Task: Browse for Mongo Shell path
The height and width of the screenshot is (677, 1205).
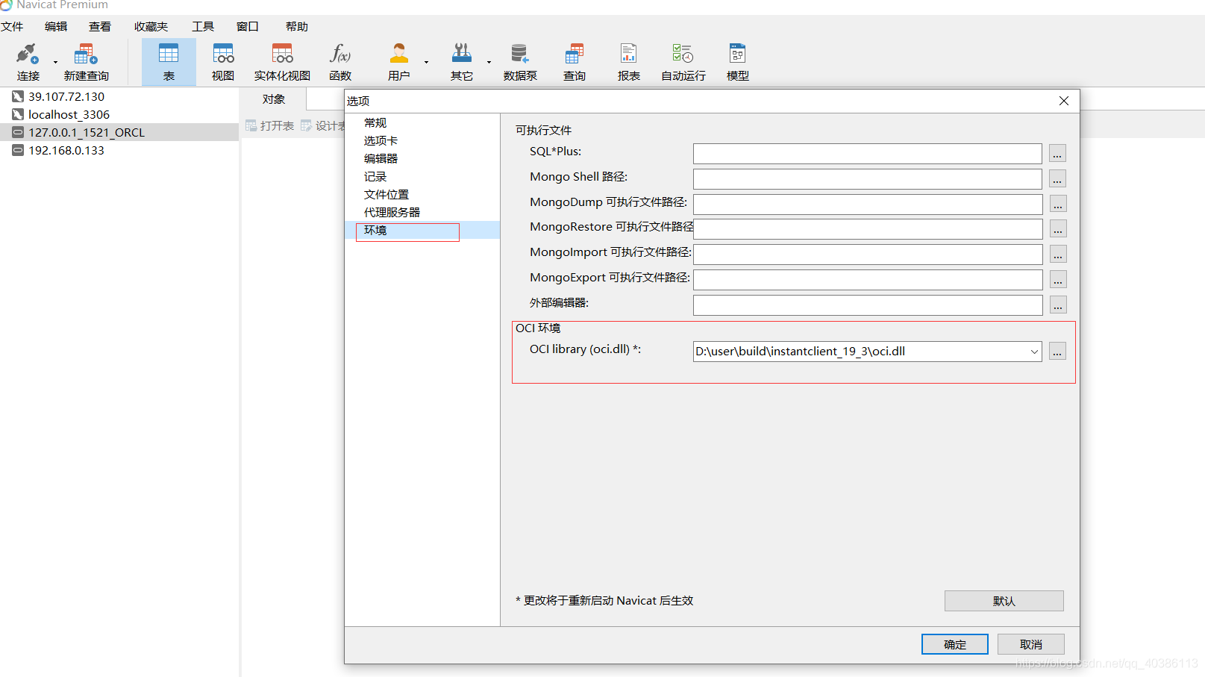Action: [x=1057, y=179]
